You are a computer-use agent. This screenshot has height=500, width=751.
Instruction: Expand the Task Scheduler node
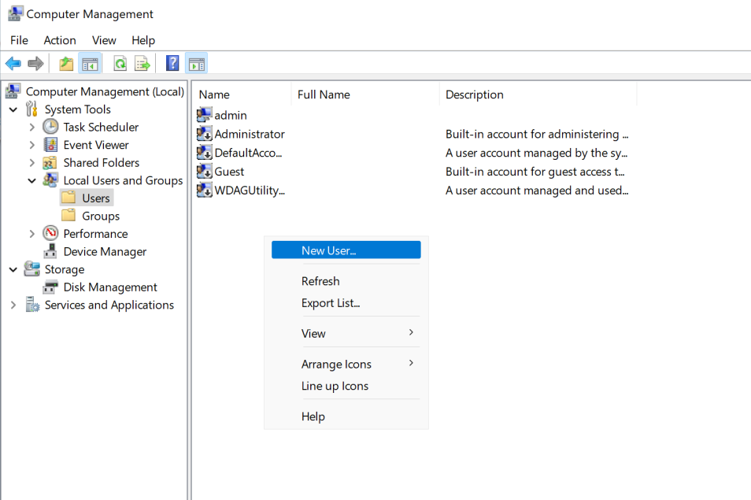(x=32, y=128)
